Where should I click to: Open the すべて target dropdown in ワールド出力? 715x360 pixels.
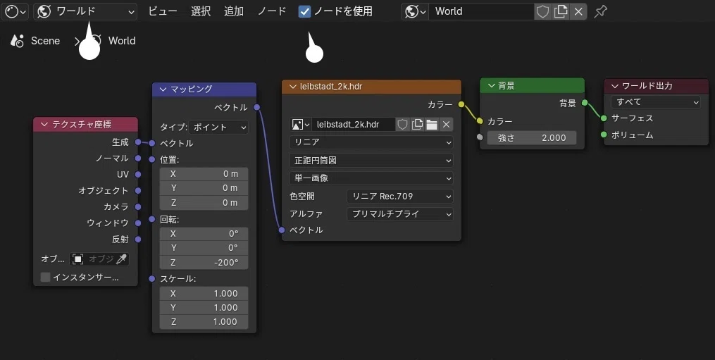[656, 101]
